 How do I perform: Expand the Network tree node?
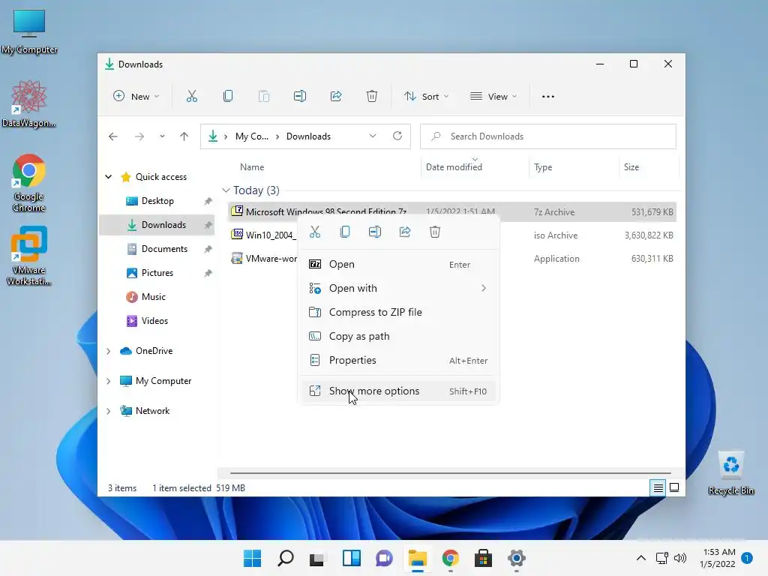coord(109,411)
